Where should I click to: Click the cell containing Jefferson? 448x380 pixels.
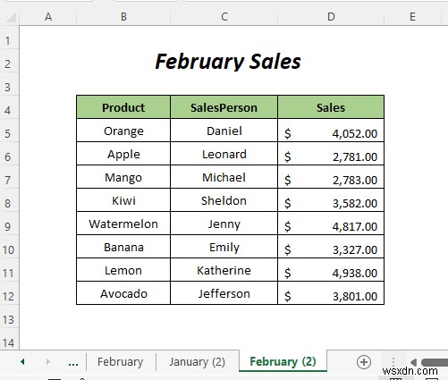coord(224,293)
